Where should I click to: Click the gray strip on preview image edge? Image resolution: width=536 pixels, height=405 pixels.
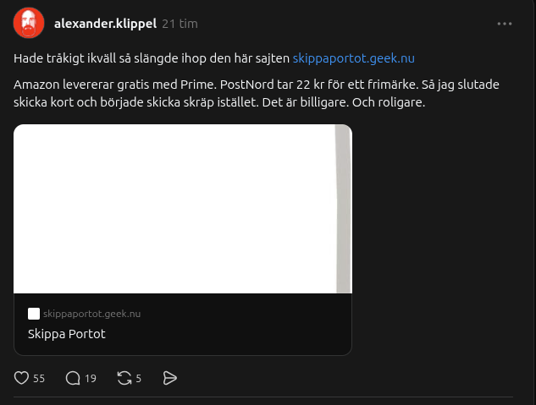pyautogui.click(x=343, y=209)
